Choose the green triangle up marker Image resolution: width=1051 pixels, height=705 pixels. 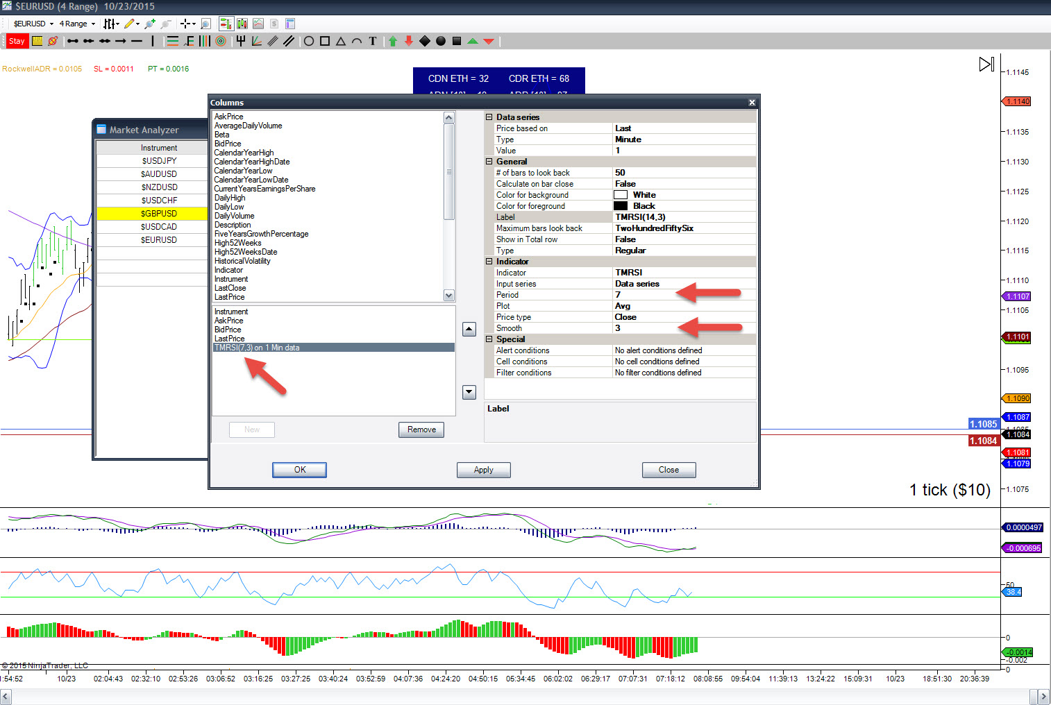(x=473, y=41)
